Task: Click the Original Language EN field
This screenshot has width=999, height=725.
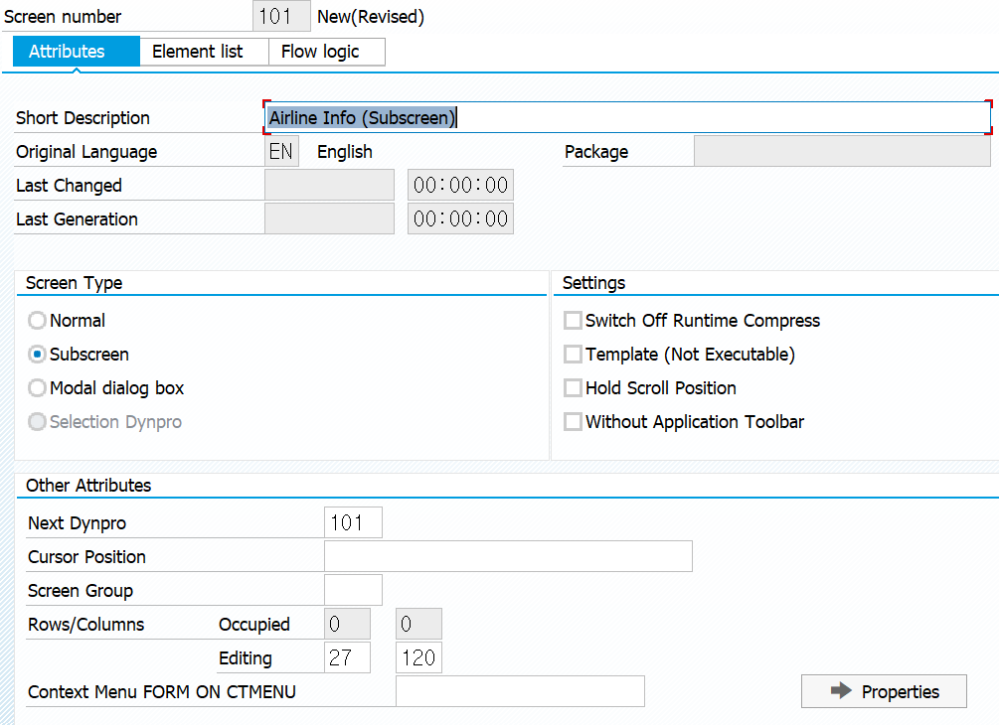Action: pyautogui.click(x=281, y=152)
